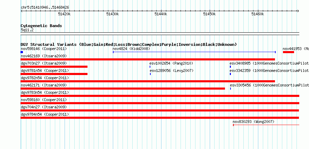This screenshot has height=149, width=309.
Task: Select the small blue nsv598146 gain bar
Action: (22, 52)
